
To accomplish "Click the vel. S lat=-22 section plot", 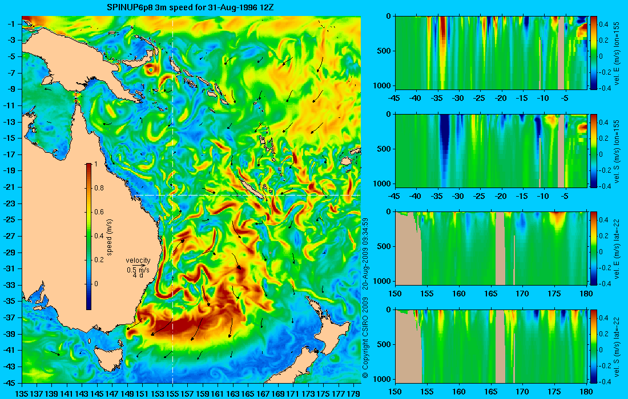I will click(x=491, y=346).
